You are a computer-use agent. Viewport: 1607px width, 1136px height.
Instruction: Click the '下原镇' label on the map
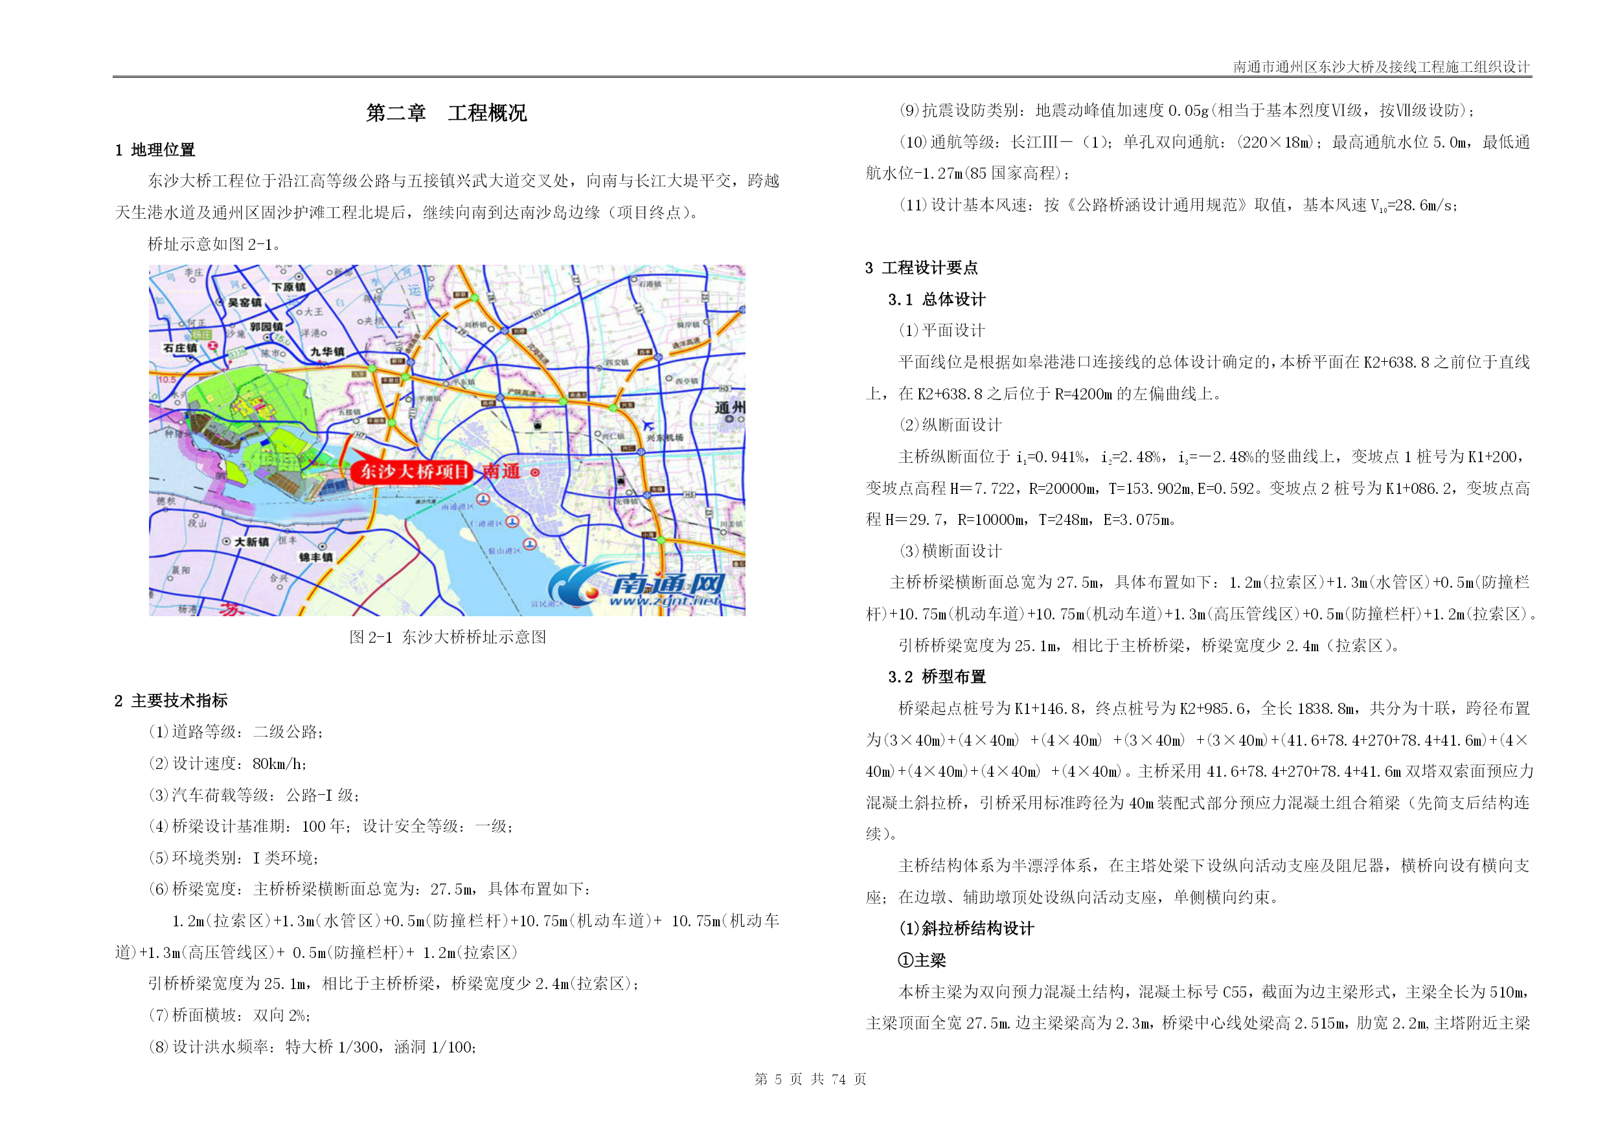[x=288, y=287]
